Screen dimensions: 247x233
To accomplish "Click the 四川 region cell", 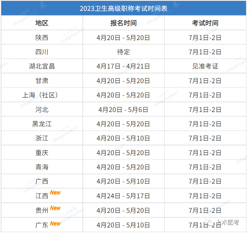I will point(42,52).
